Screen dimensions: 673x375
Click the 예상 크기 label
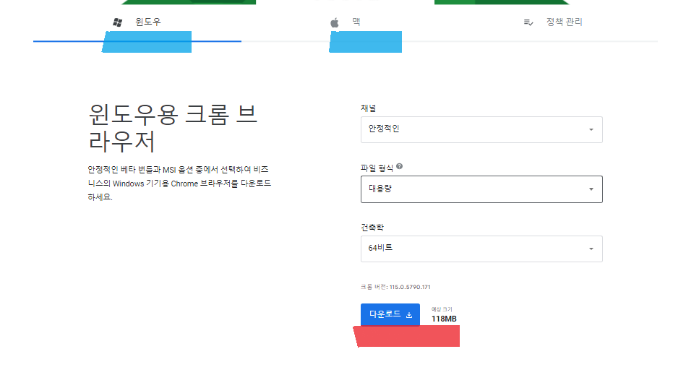[442, 309]
